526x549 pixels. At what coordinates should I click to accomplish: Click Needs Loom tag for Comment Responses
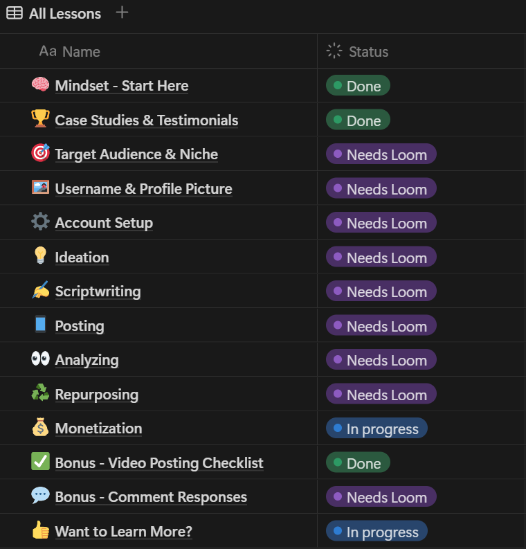tap(381, 497)
